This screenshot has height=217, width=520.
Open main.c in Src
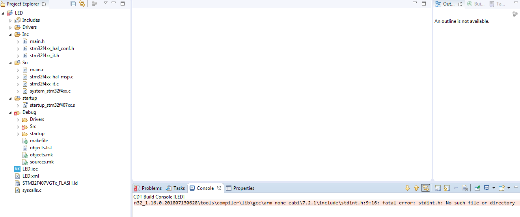pos(37,70)
